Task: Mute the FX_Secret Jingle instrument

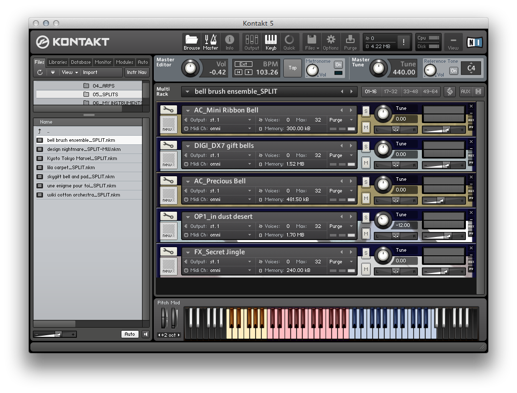Action: point(366,269)
